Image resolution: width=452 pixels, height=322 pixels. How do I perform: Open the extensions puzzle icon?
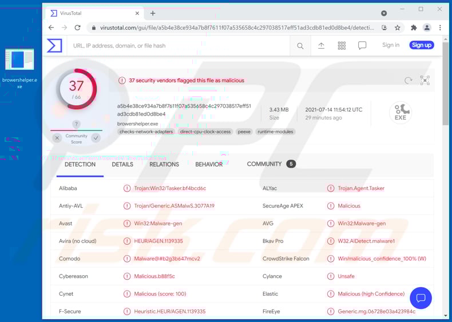click(x=414, y=27)
